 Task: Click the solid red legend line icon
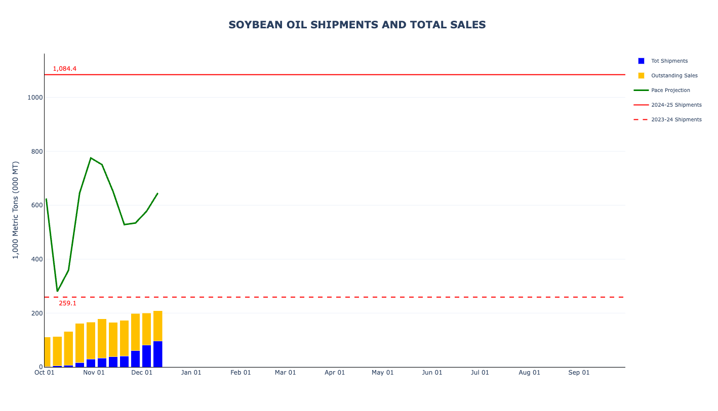point(641,105)
